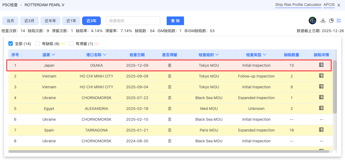Click the round colorful logo icon

click(312, 21)
